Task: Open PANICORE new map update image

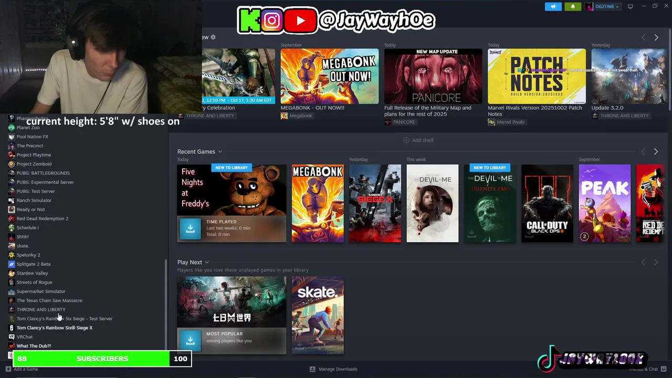Action: pyautogui.click(x=433, y=76)
